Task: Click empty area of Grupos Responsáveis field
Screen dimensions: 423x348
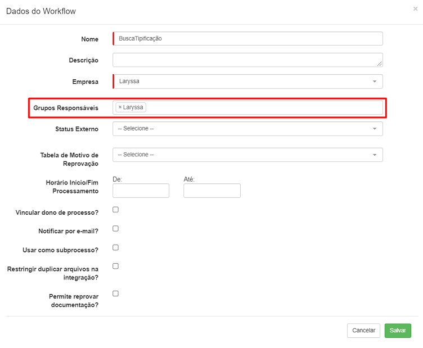Action: click(264, 107)
